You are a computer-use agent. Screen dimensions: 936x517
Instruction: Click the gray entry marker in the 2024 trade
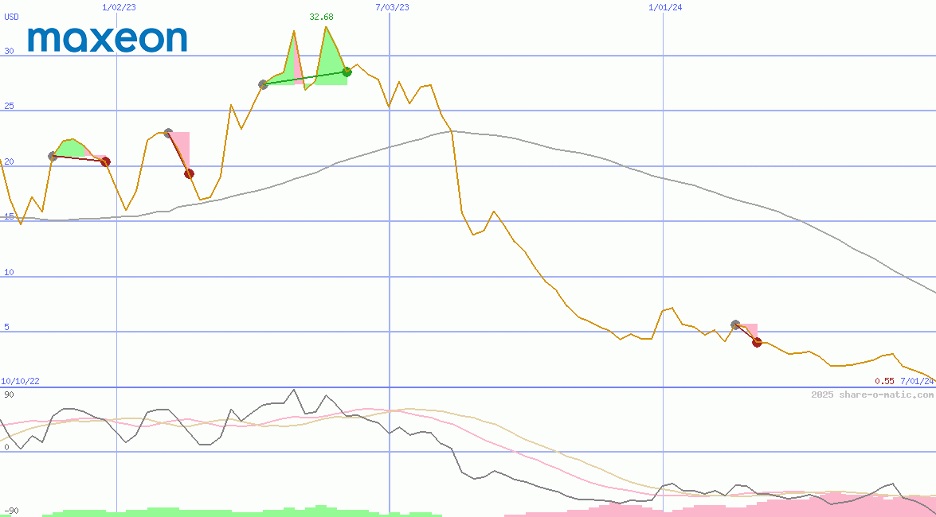[735, 325]
